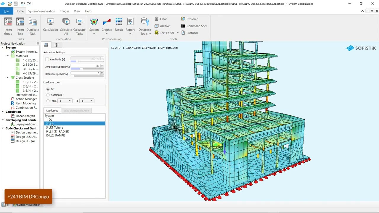The width and height of the screenshot is (379, 213).
Task: Adjust the Amplitude Speed slider
Action: pyautogui.click(x=87, y=69)
